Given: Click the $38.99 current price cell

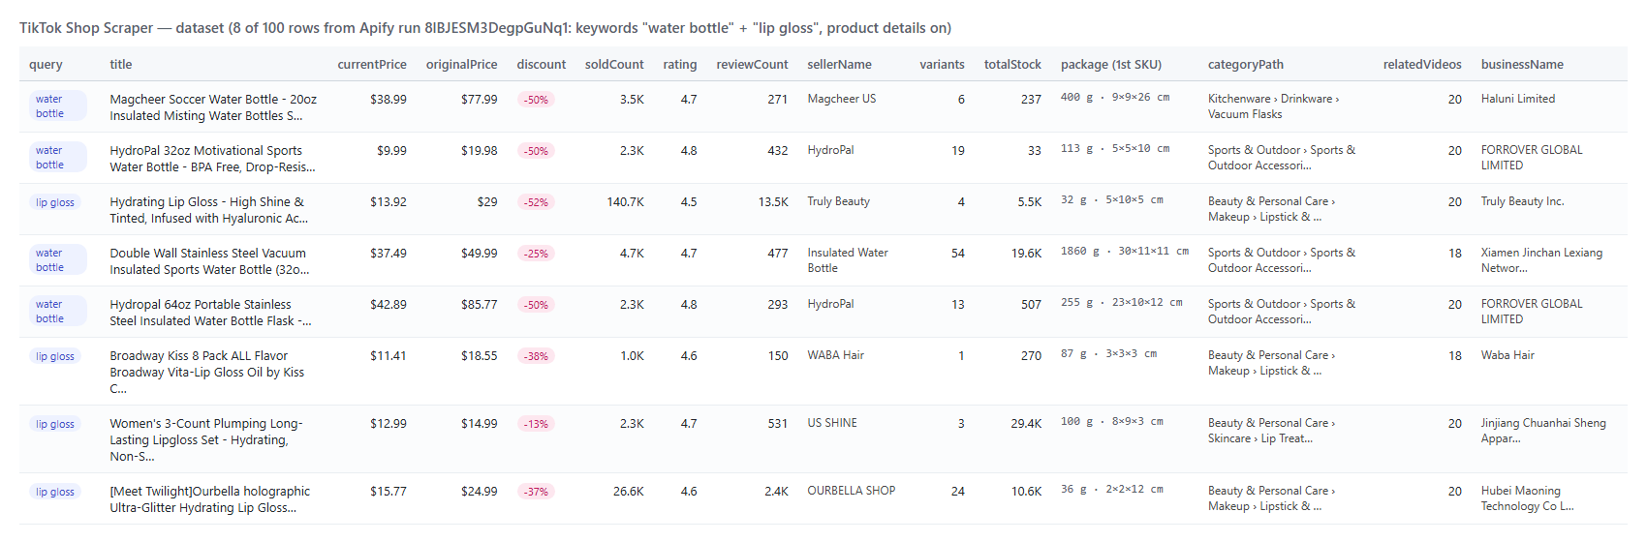Looking at the screenshot, I should point(388,100).
